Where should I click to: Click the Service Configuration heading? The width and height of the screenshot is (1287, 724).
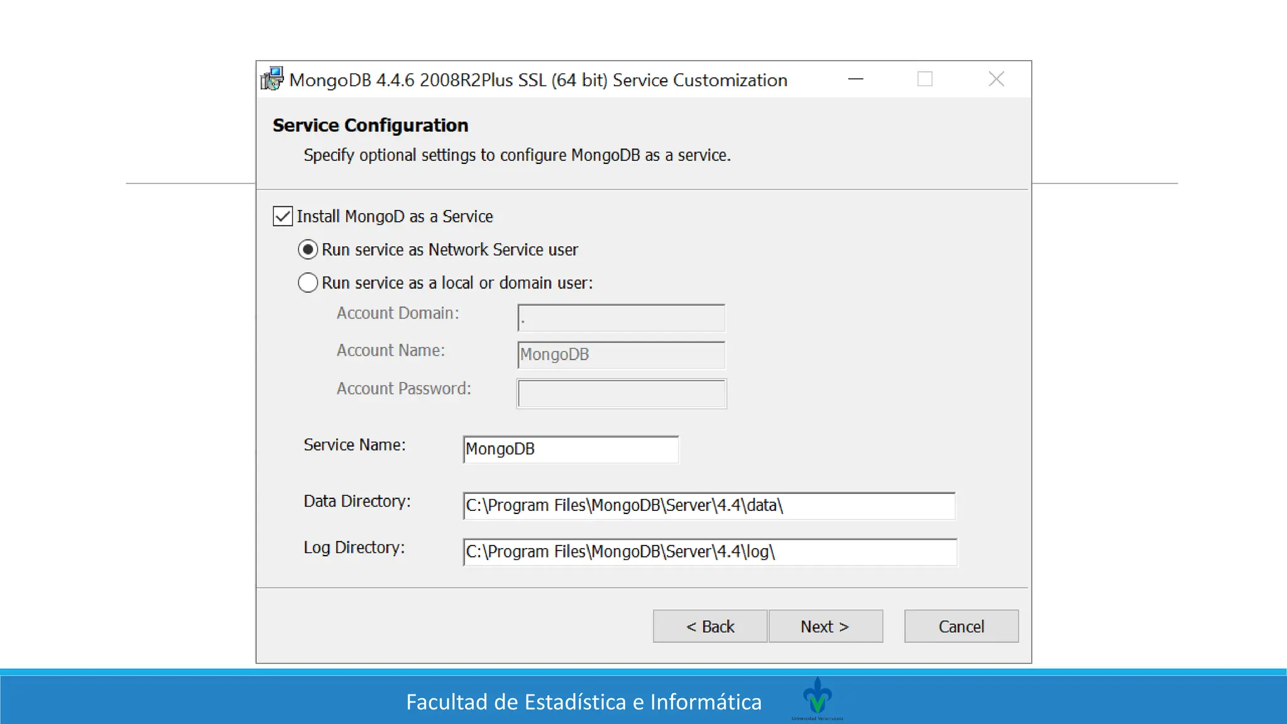(x=370, y=126)
